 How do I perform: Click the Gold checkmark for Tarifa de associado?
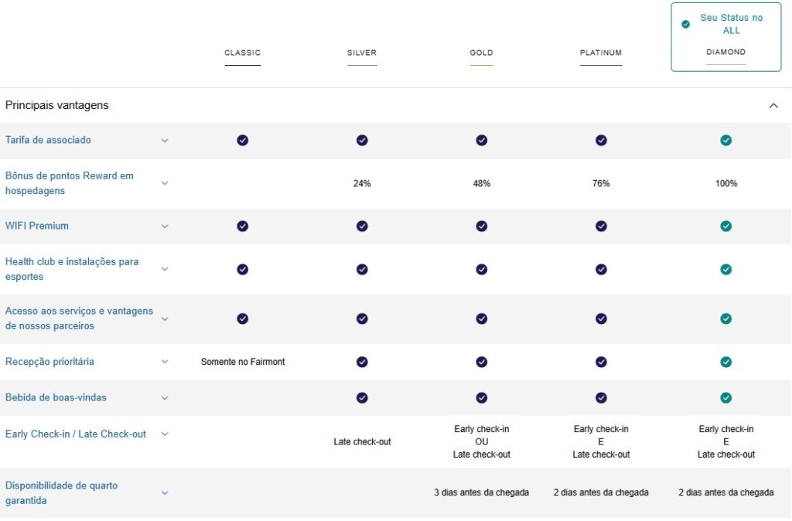click(482, 140)
